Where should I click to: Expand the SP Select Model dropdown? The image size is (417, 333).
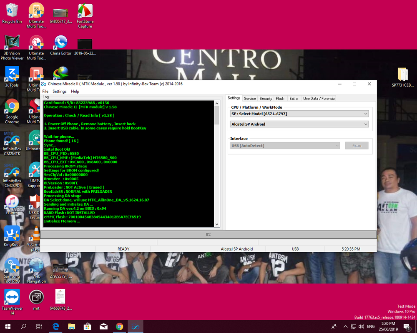click(299, 114)
